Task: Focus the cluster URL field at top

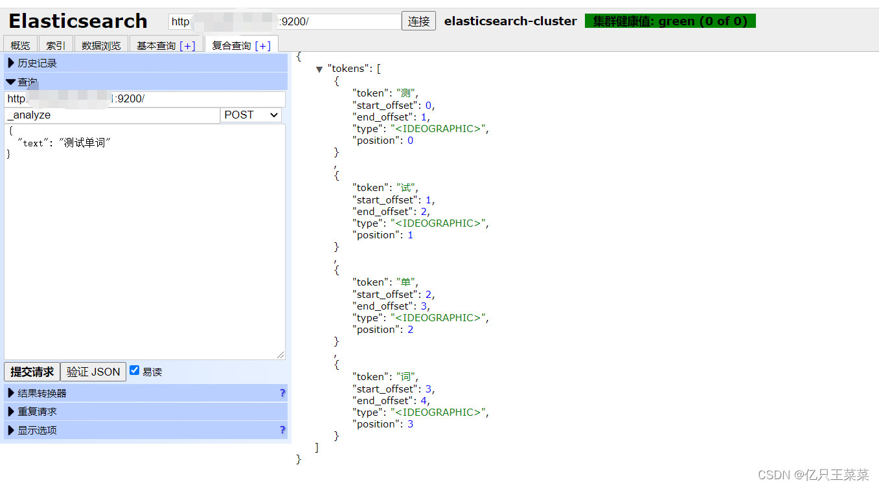Action: click(285, 21)
